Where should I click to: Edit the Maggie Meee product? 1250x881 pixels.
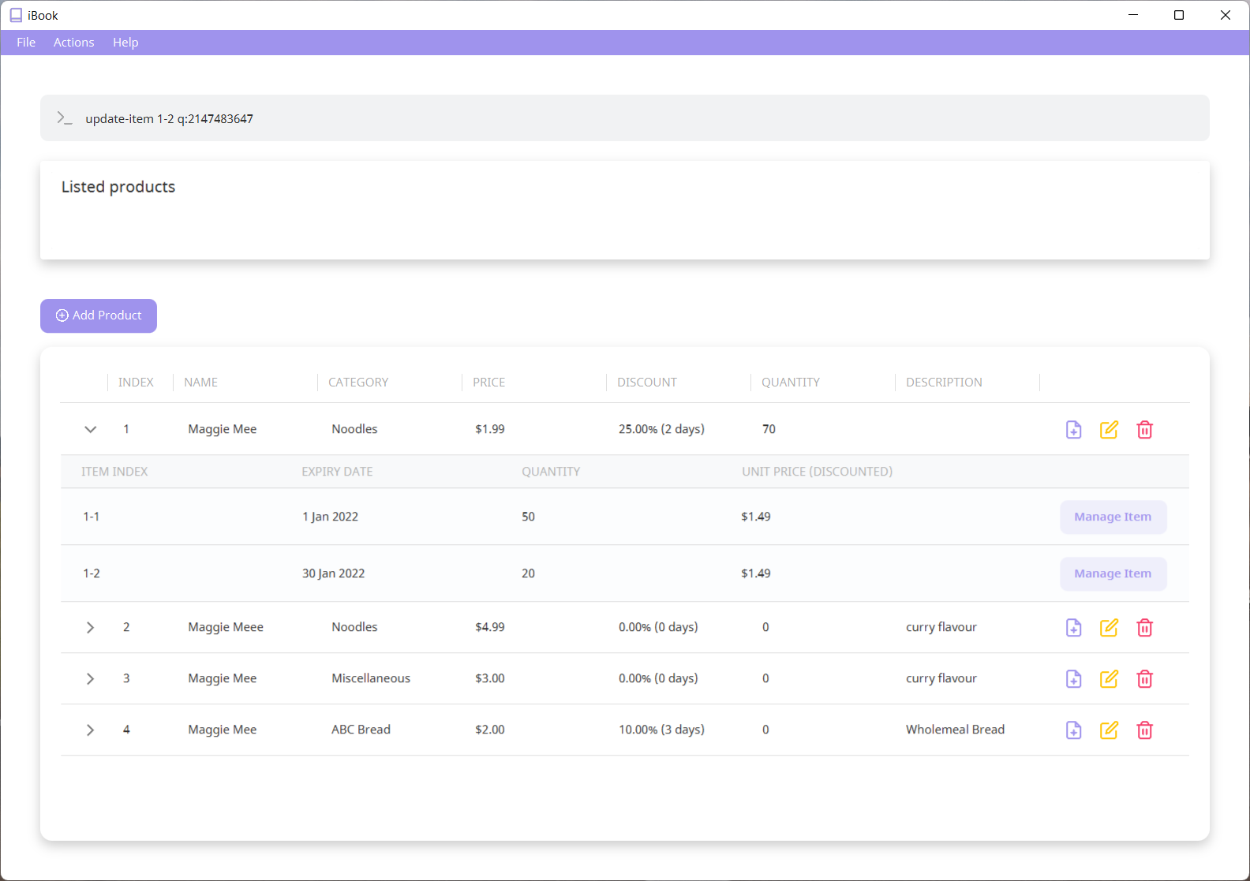1109,627
